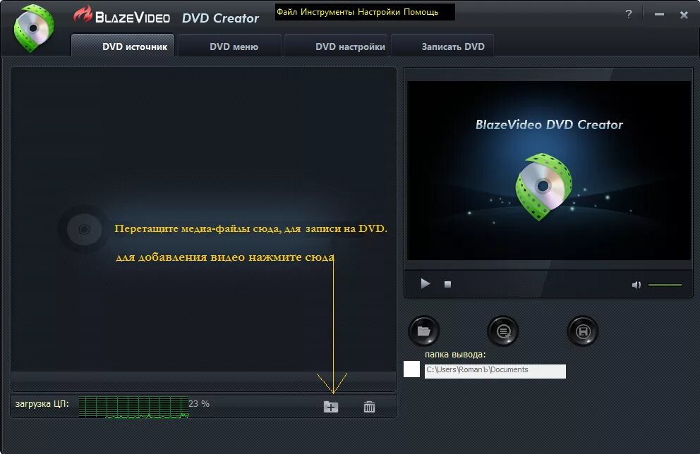Click the preview video screen
This screenshot has height=454, width=700.
pyautogui.click(x=549, y=171)
